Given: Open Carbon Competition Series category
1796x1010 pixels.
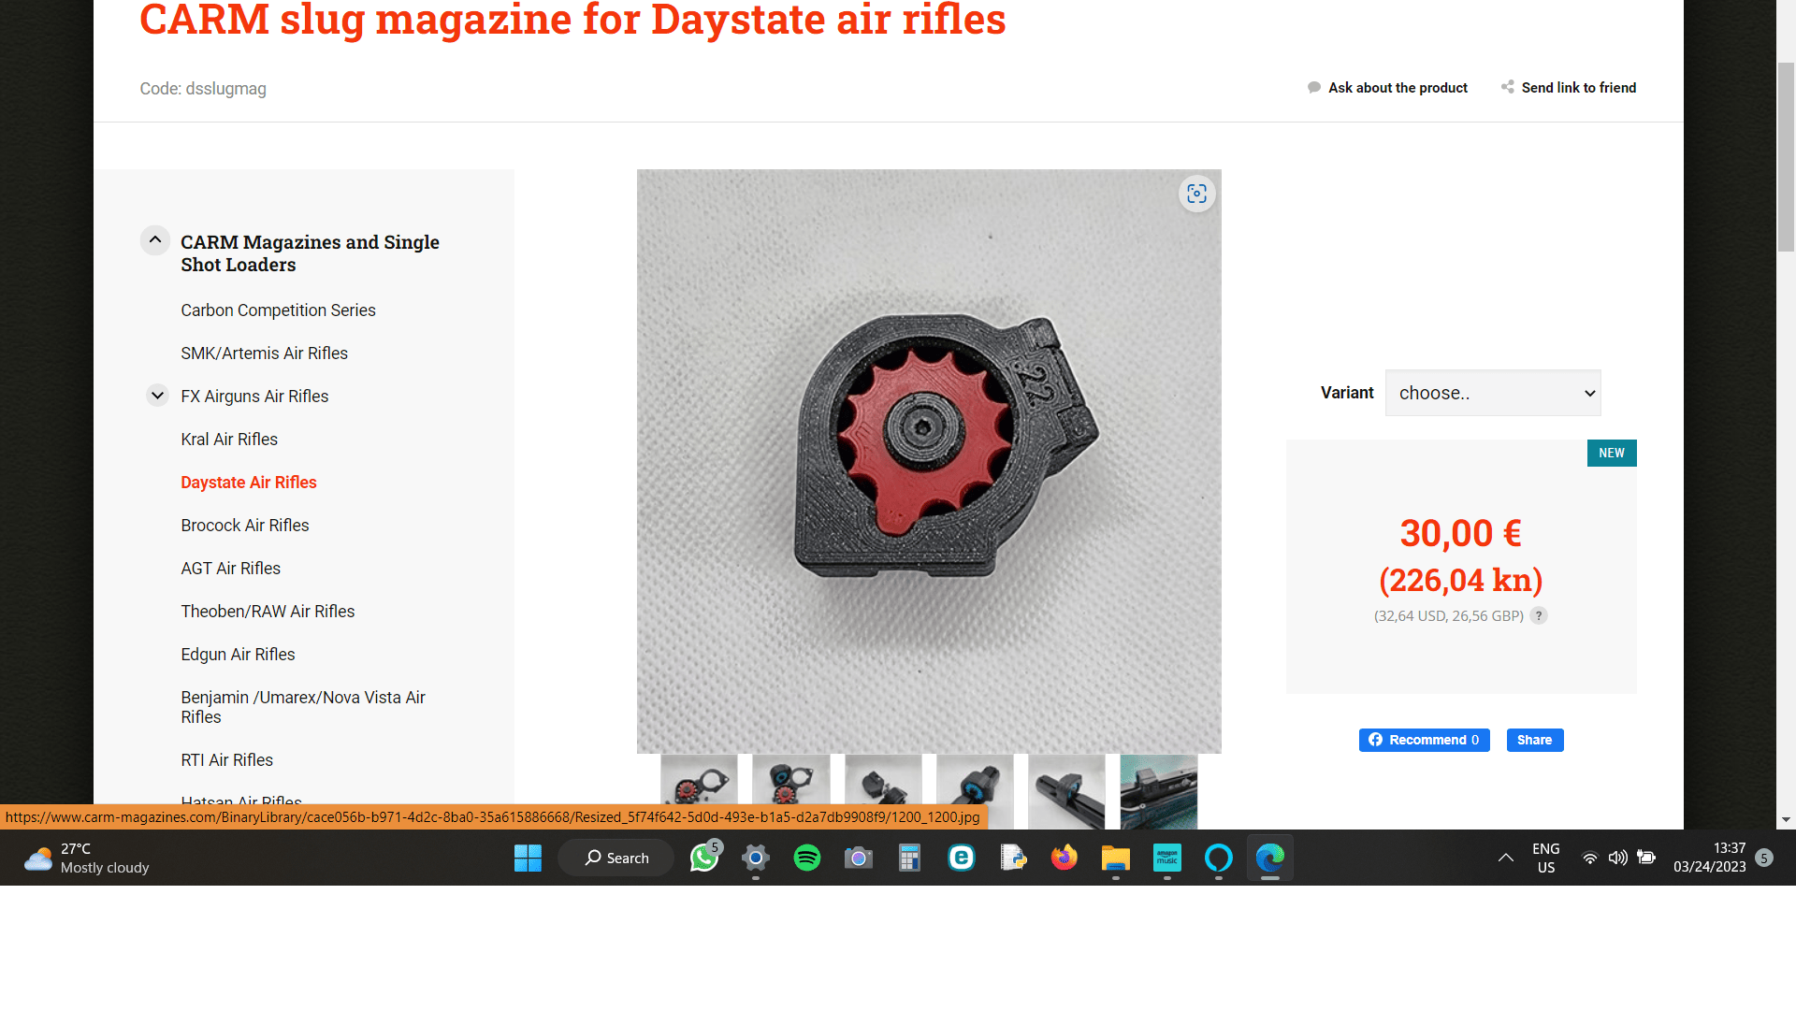Looking at the screenshot, I should click(x=278, y=310).
